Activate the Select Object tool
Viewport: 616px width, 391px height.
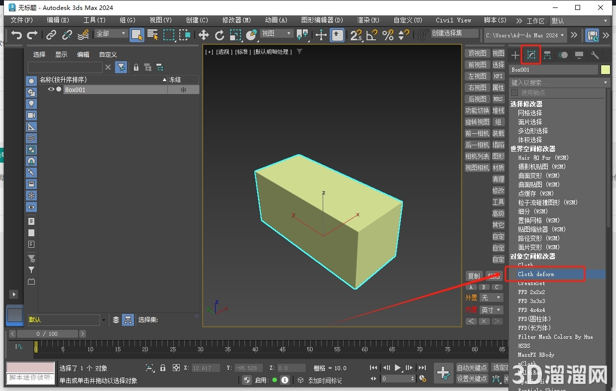click(137, 35)
